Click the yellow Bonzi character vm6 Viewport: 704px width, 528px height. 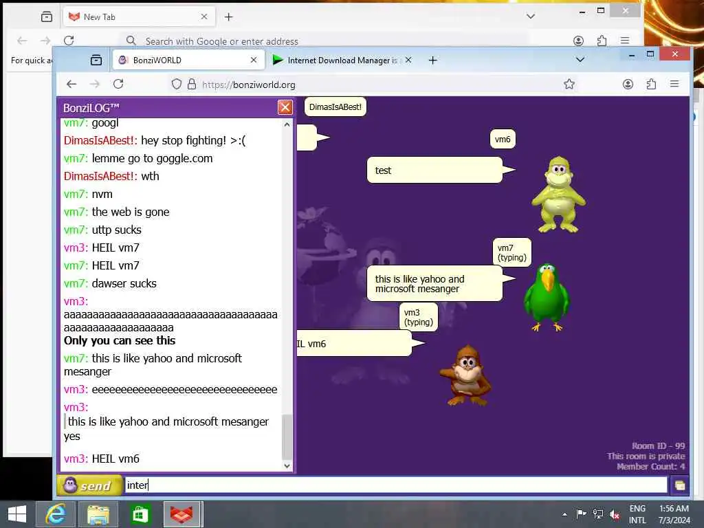click(558, 195)
